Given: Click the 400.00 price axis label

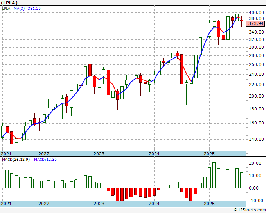Looking at the screenshot, I should tap(256, 12).
